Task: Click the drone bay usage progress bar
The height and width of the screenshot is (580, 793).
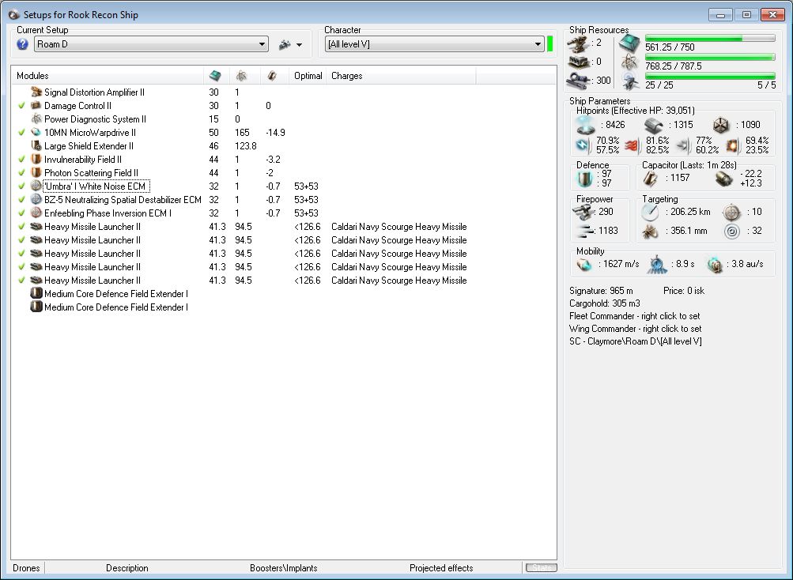Action: 710,76
